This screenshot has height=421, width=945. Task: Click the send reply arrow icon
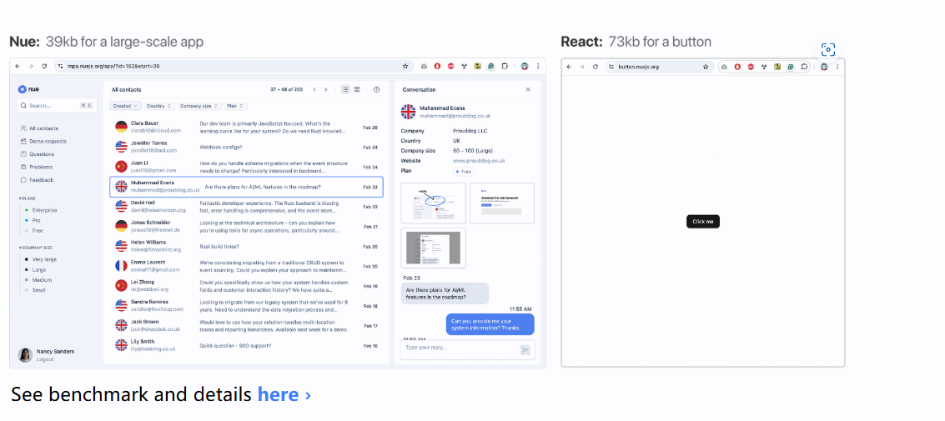525,349
